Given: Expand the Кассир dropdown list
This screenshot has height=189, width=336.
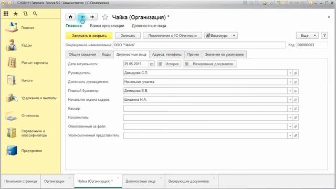Looking at the screenshot, I should click(290, 109).
